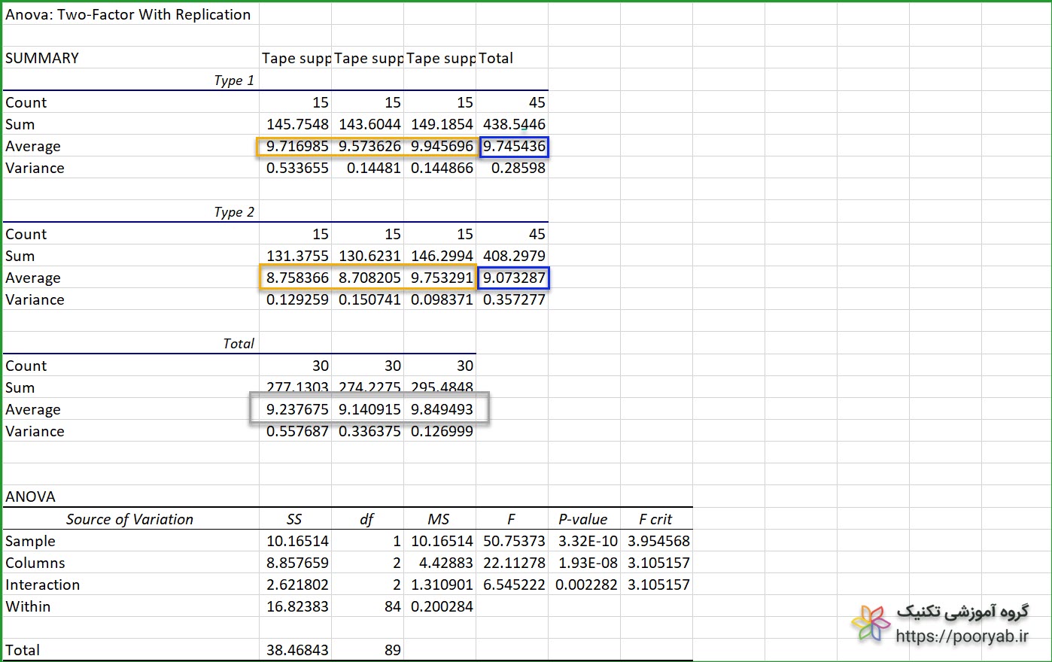Select the average value 9.849493
This screenshot has height=662, width=1052.
click(442, 410)
